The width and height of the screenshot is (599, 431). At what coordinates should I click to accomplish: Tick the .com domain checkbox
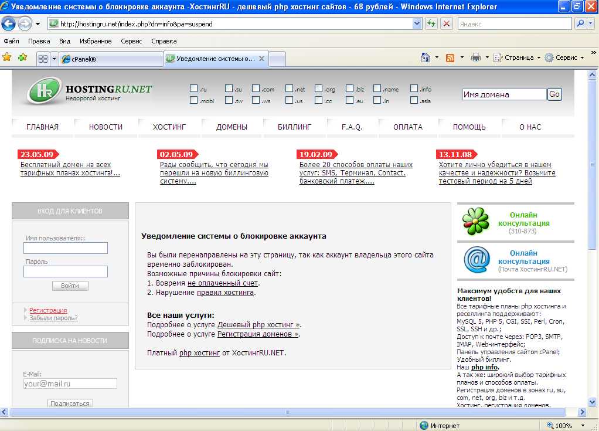(256, 89)
